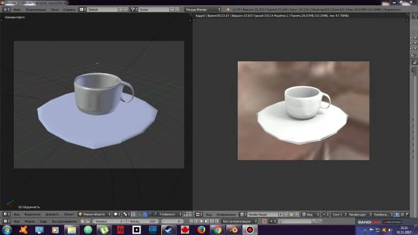Open the pivot point selector
The width and height of the screenshot is (418, 235).
point(126,214)
